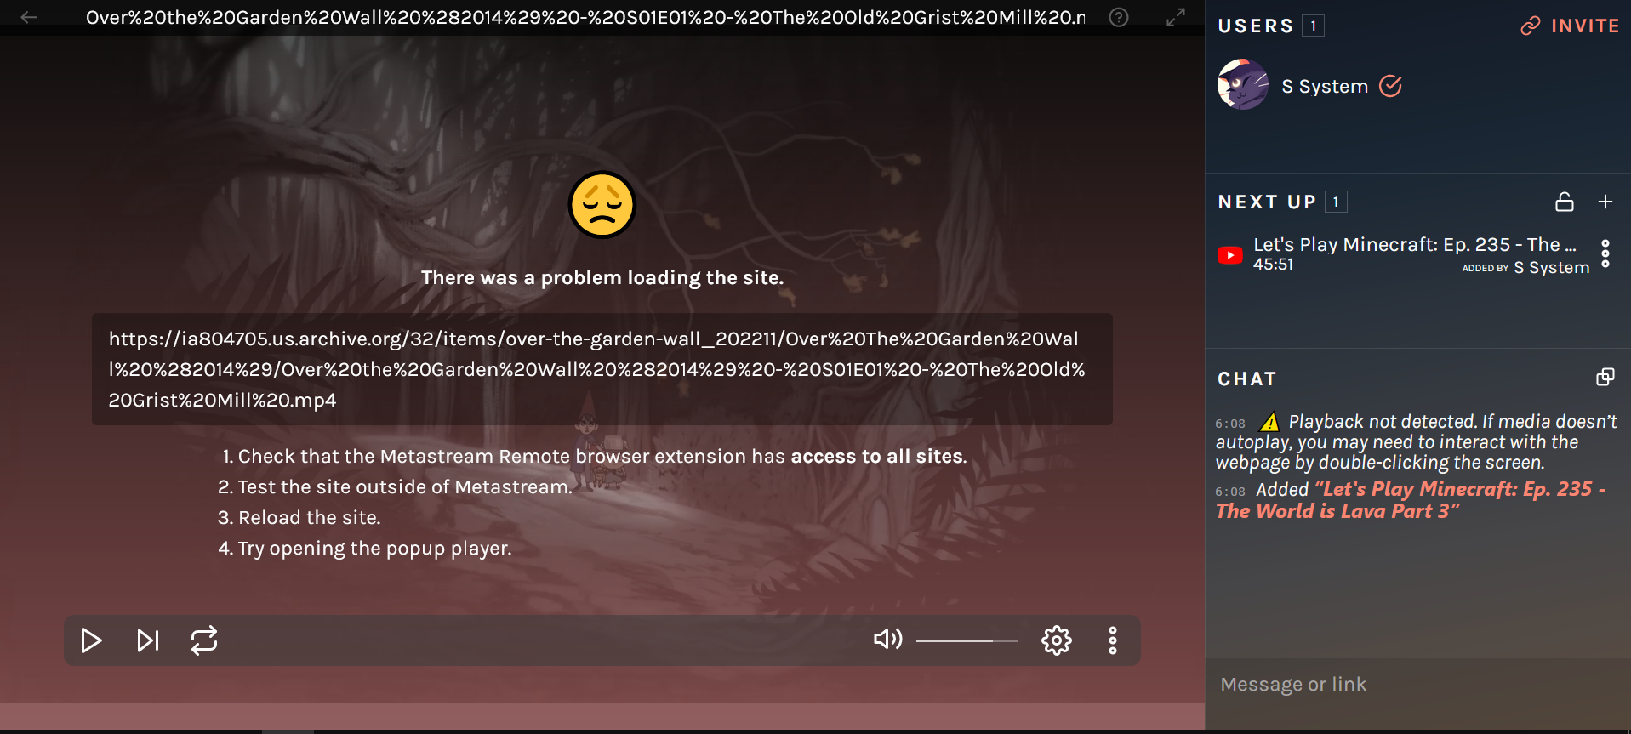Open the help question mark icon
This screenshot has height=734, width=1631.
click(x=1119, y=17)
